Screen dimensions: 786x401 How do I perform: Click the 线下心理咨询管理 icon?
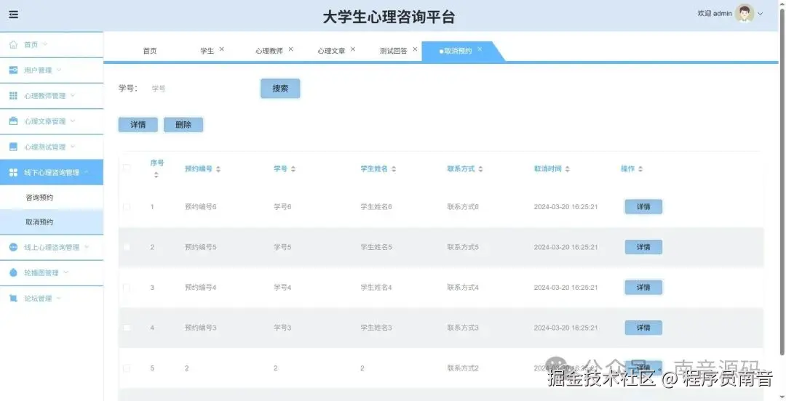point(14,172)
